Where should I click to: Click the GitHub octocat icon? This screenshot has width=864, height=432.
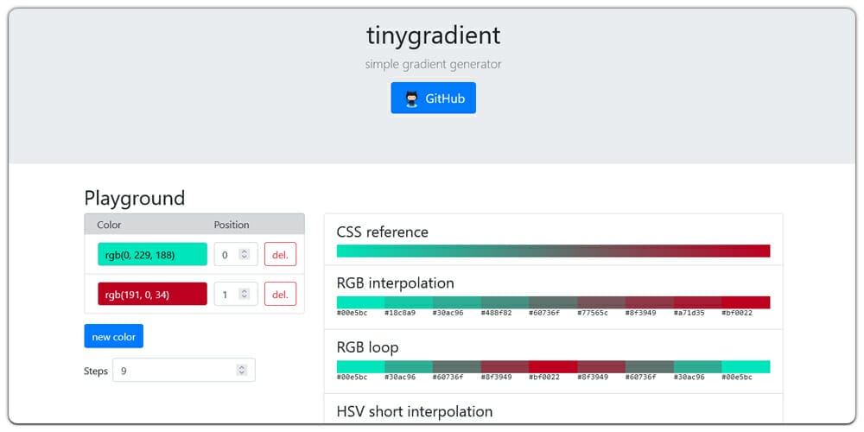411,98
